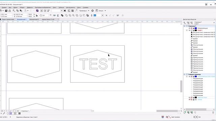Click the Cut scissors icon
The height and width of the screenshot is (121, 216).
tap(14, 11)
